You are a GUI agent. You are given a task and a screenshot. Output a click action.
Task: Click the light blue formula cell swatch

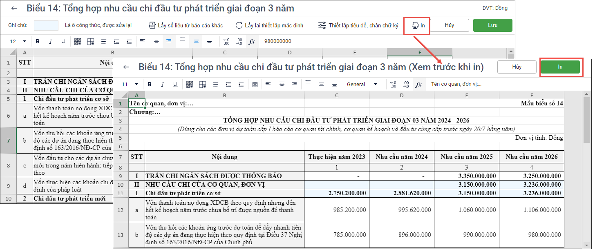(46, 25)
